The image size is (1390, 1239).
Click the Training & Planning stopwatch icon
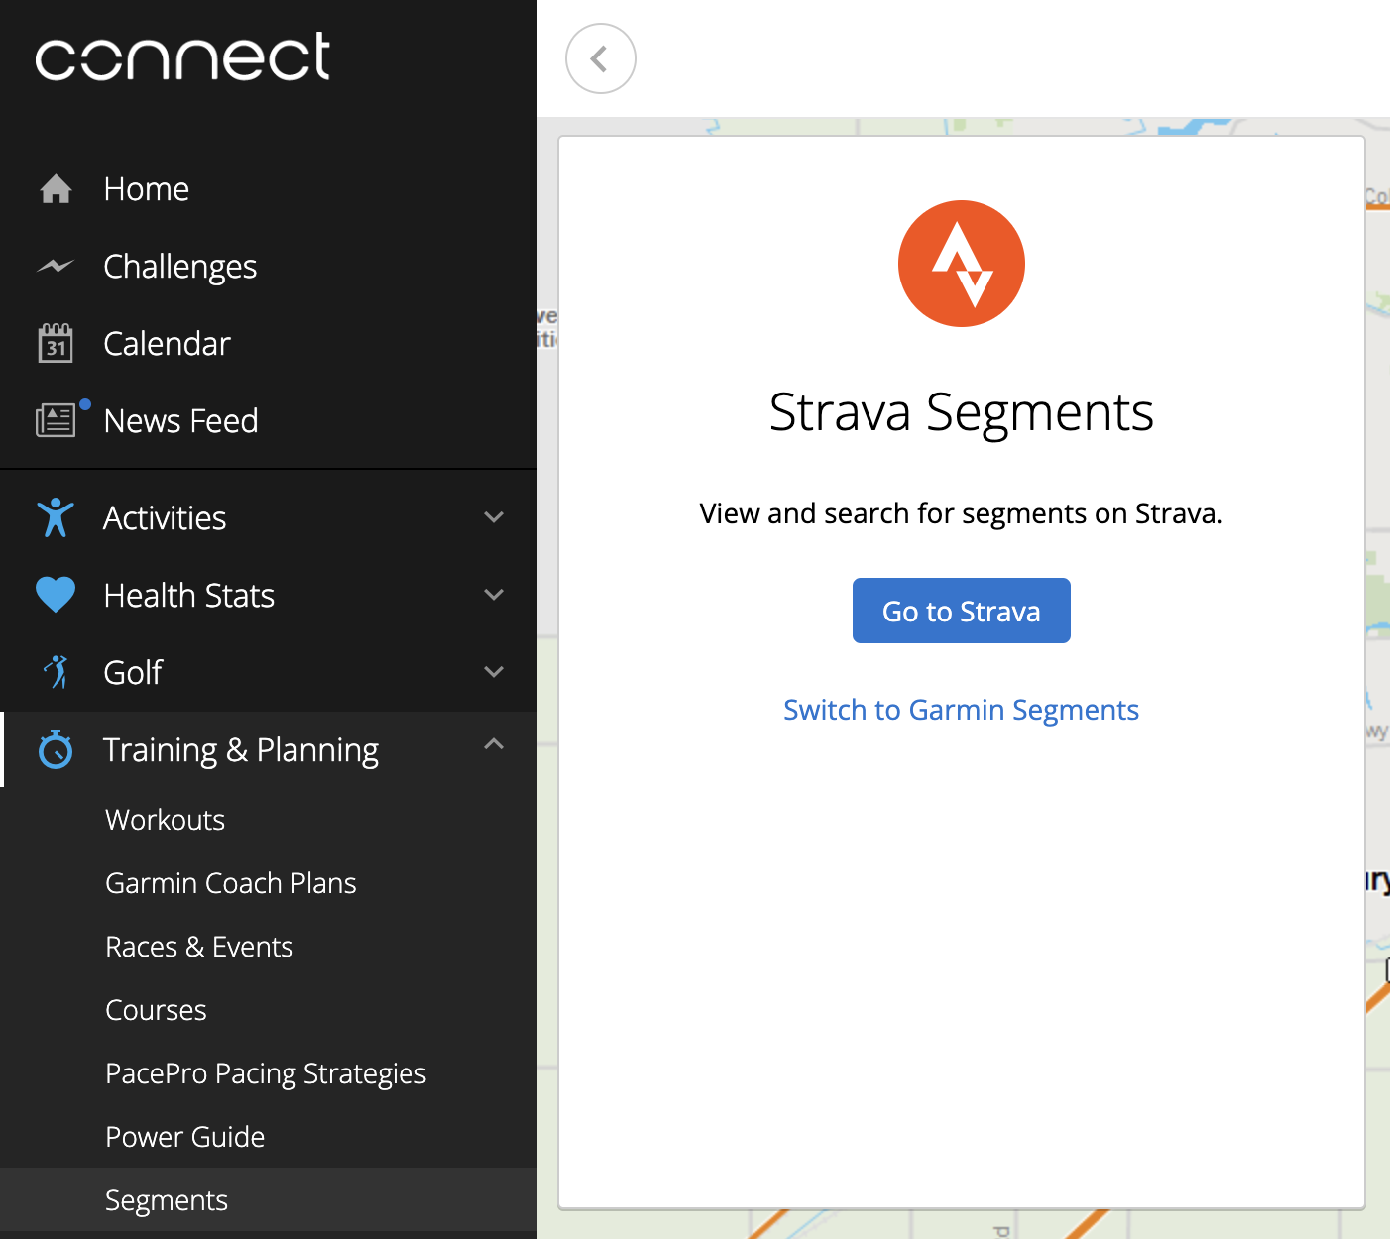(56, 749)
